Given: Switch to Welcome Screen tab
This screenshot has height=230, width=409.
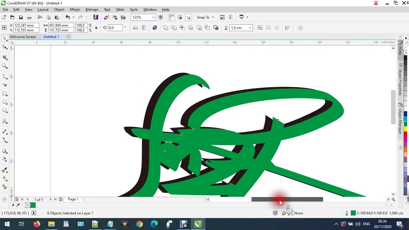Looking at the screenshot, I should 23,37.
